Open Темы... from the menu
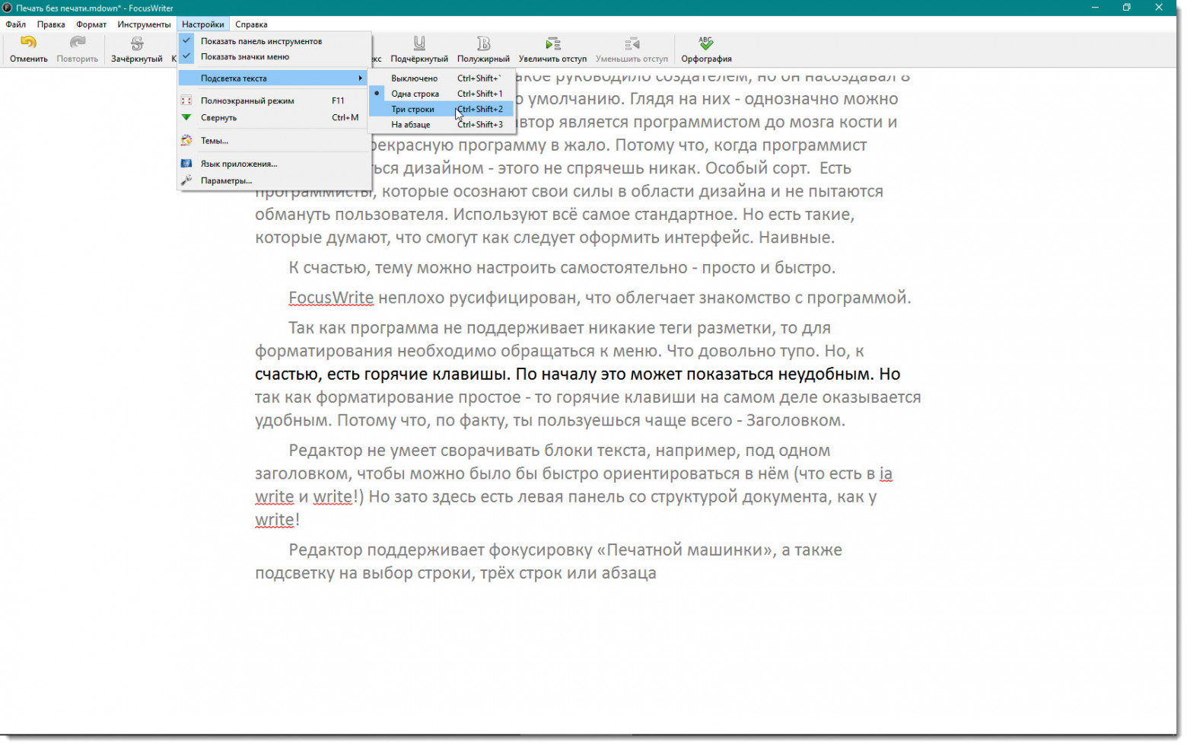This screenshot has width=1187, height=746. (x=214, y=140)
